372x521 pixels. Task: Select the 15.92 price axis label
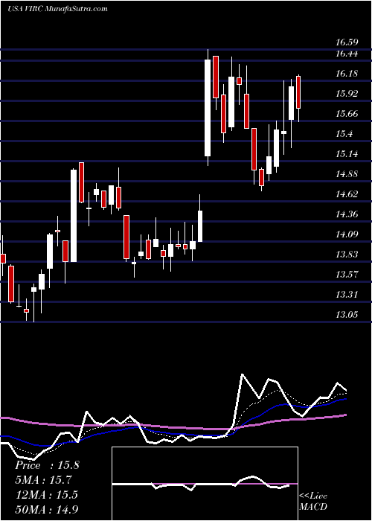tap(347, 94)
